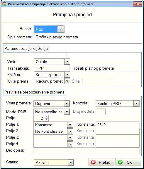Open the Polje 1 Konstanta dropdown
The image size is (144, 169).
point(70,125)
